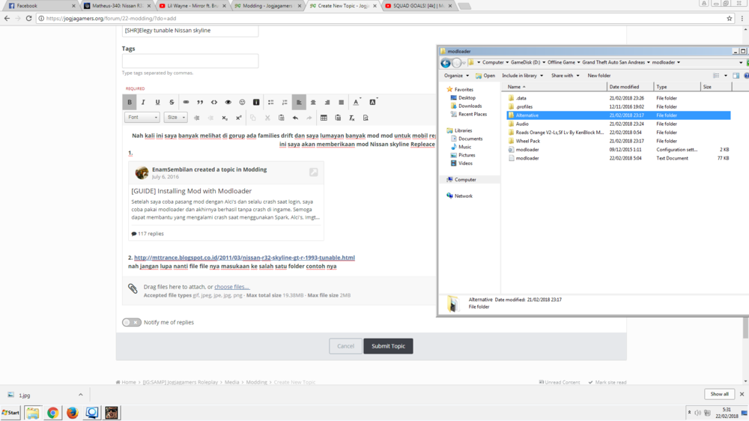Reload the browser page
The width and height of the screenshot is (749, 421).
tap(28, 19)
